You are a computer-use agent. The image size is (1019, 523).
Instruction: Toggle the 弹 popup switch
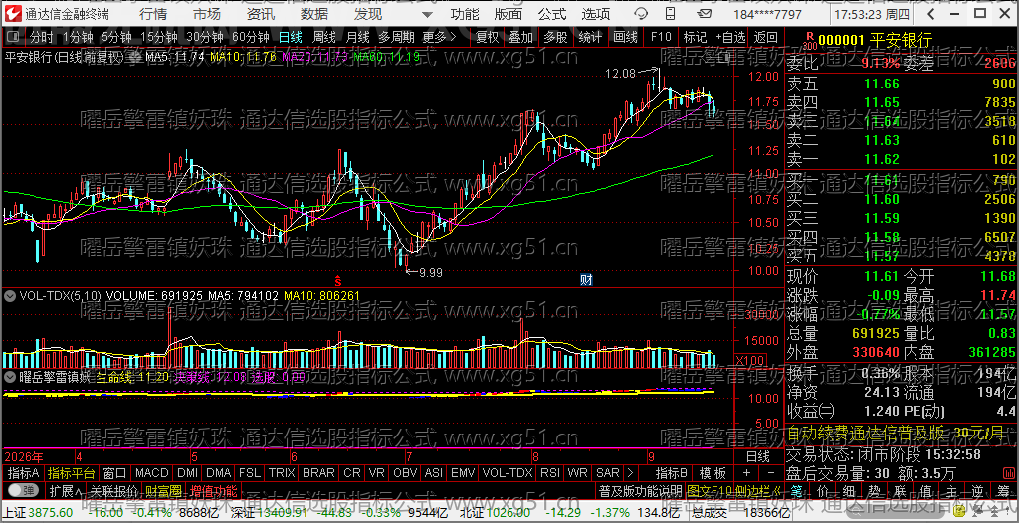point(23,489)
